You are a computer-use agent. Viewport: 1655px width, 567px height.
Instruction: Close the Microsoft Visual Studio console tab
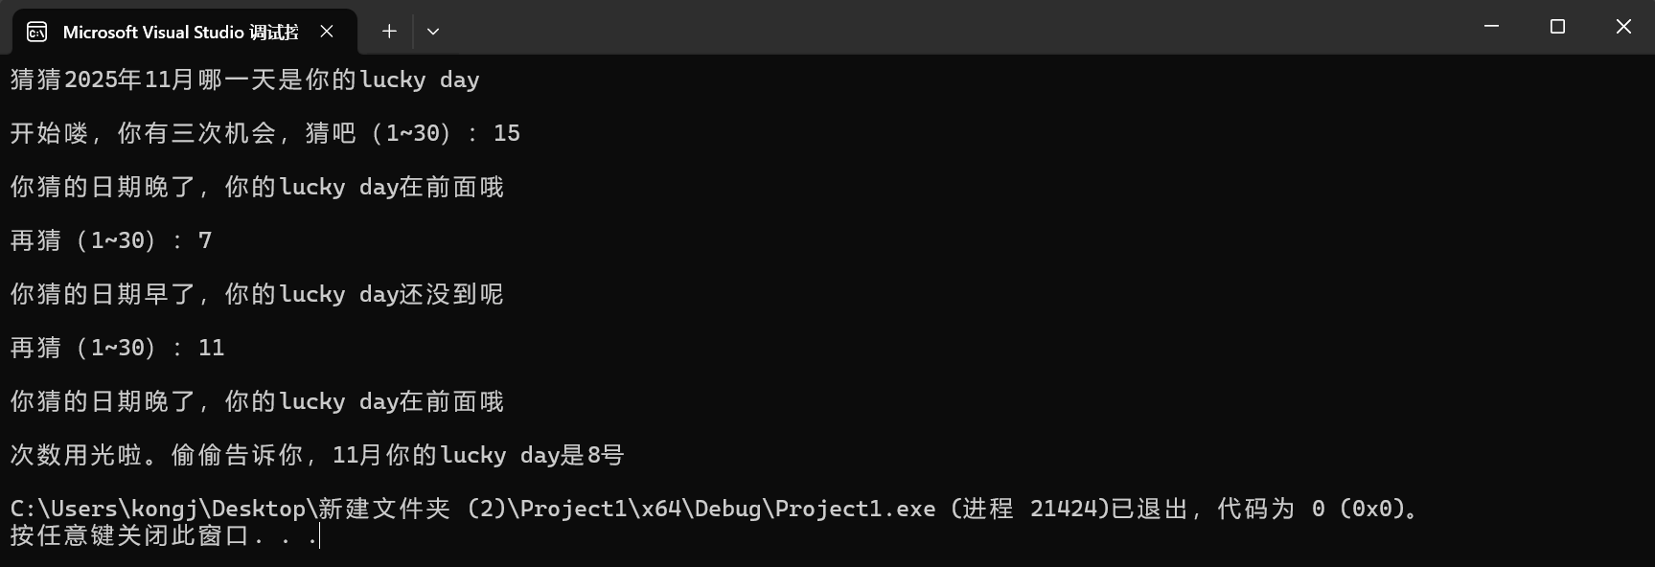point(327,32)
